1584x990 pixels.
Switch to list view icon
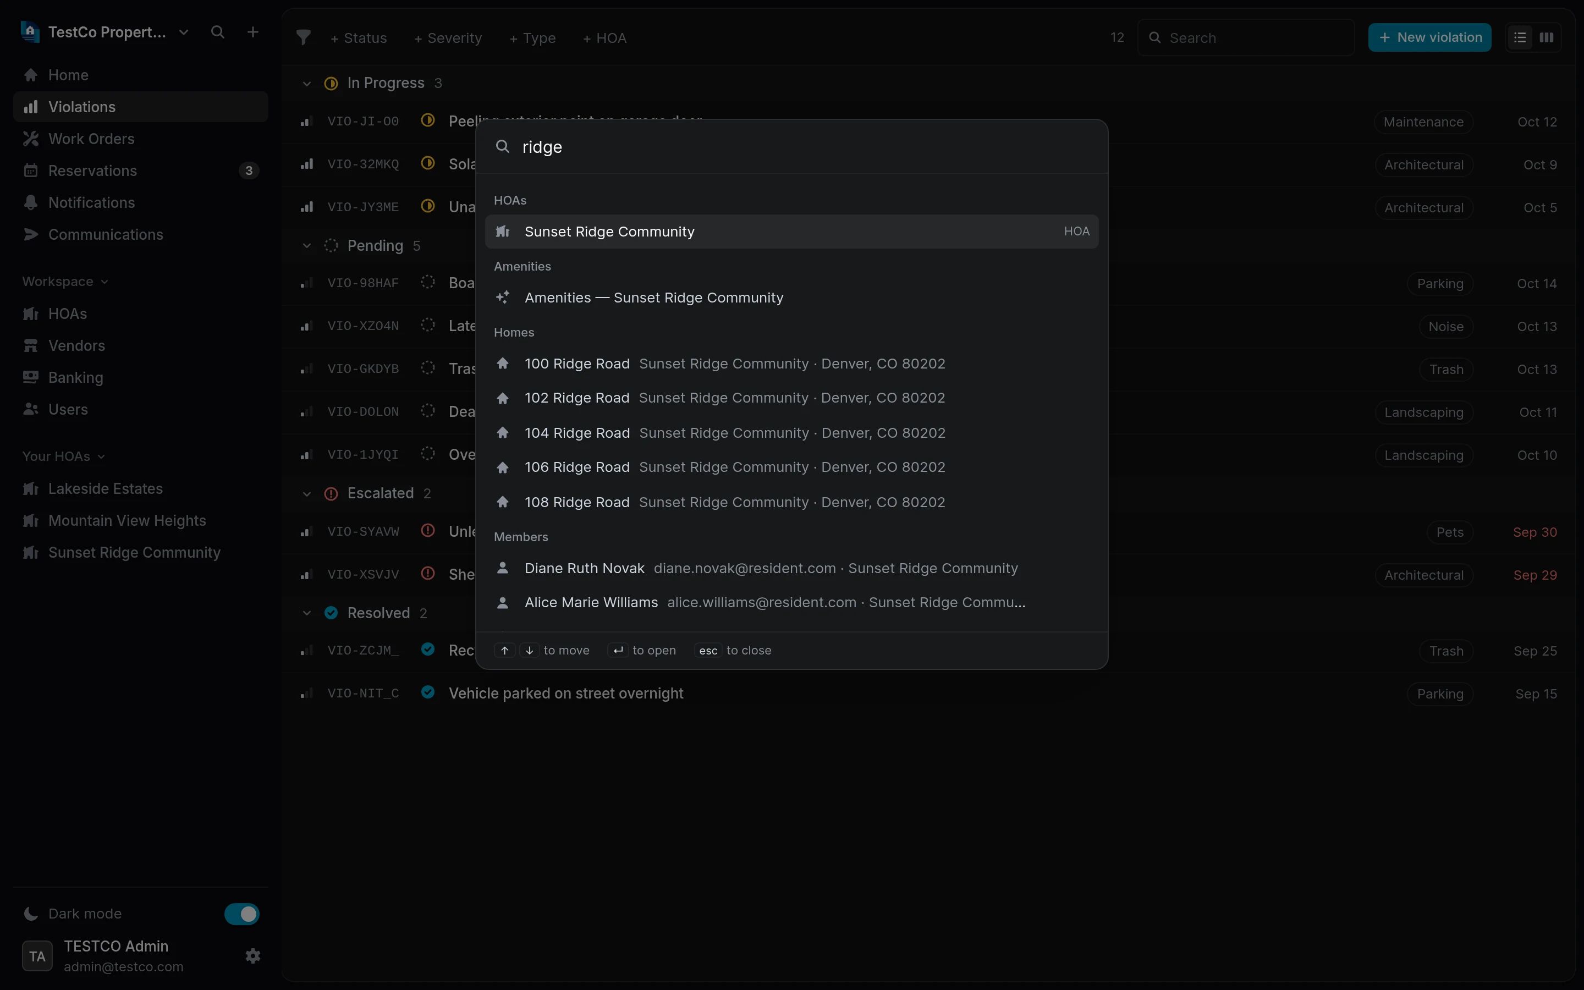(1520, 37)
